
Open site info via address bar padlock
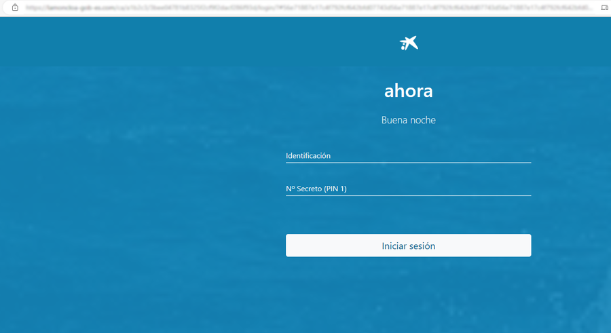(15, 7)
